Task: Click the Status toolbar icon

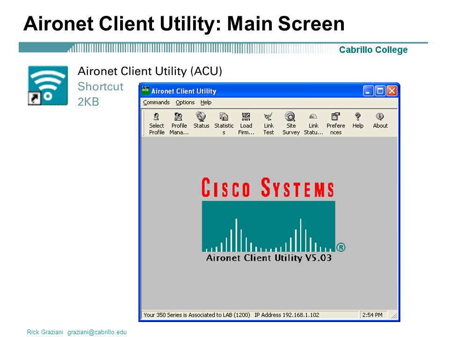Action: pyautogui.click(x=201, y=120)
